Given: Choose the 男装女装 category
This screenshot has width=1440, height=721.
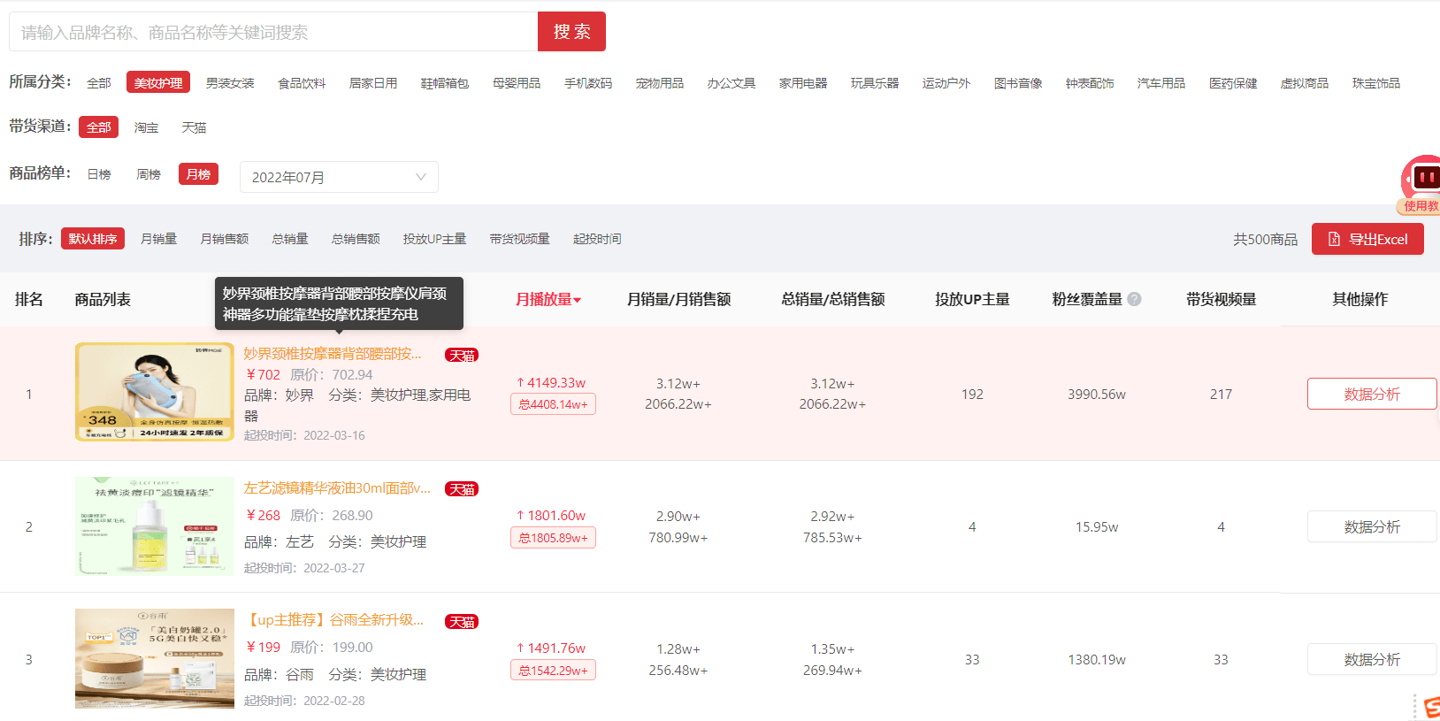Looking at the screenshot, I should pos(230,83).
